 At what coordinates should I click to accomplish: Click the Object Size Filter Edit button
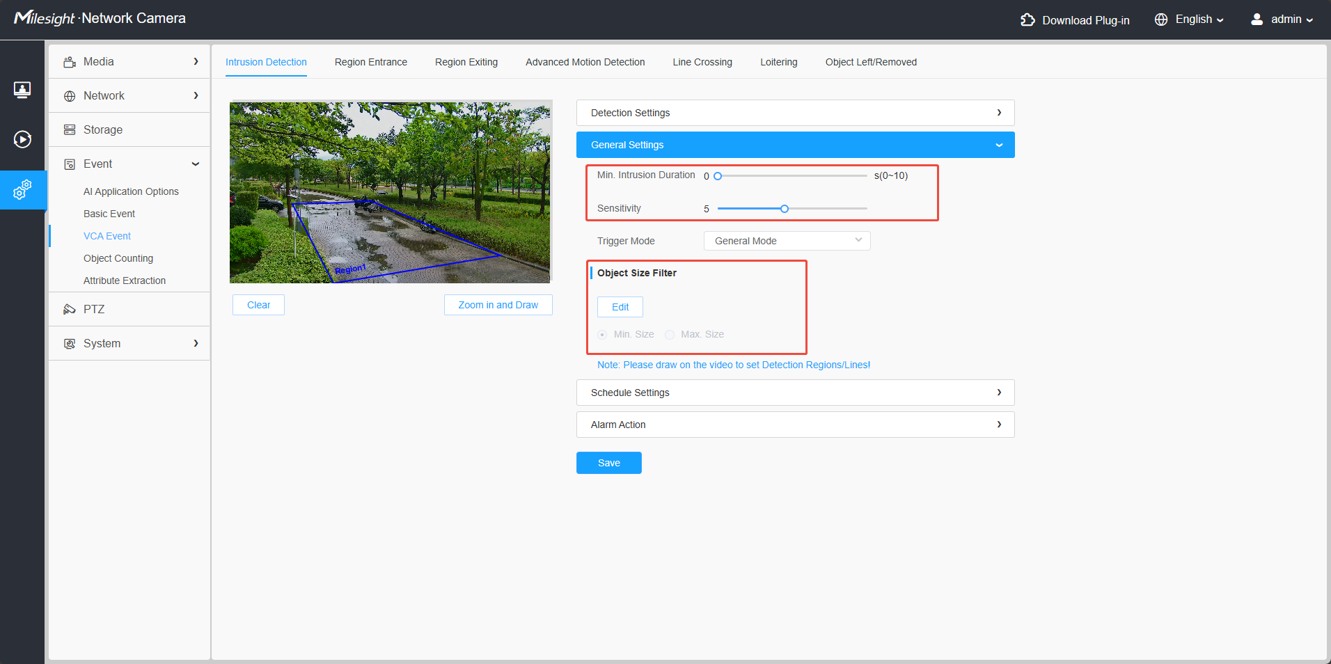(620, 307)
